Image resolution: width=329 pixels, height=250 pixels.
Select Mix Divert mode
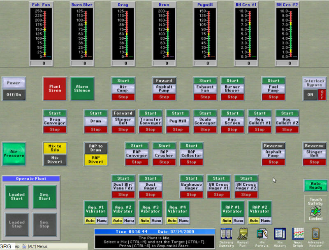coord(55,159)
